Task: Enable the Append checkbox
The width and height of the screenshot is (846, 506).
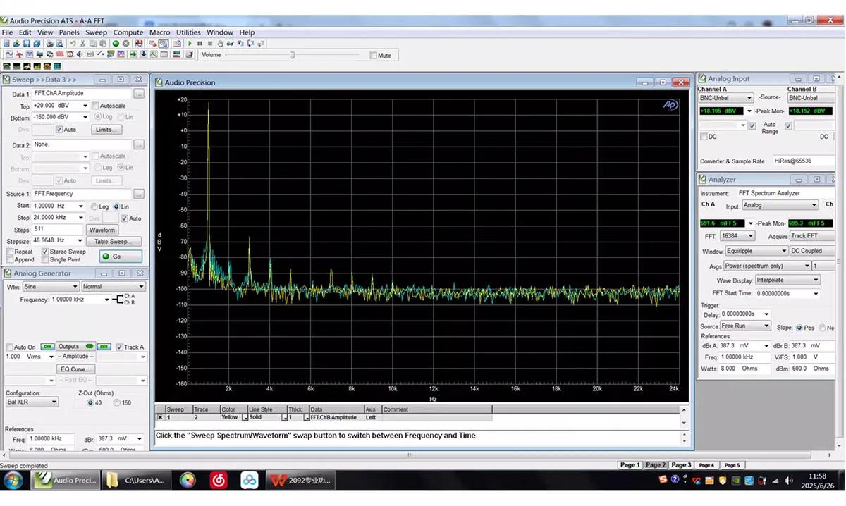Action: coord(10,259)
